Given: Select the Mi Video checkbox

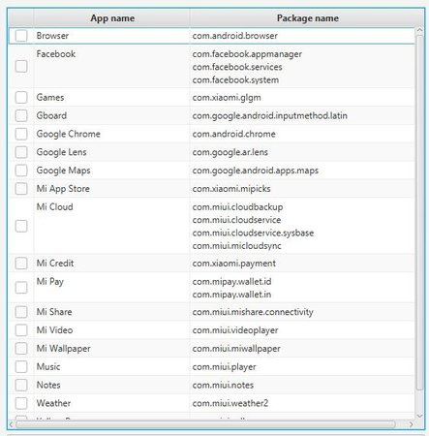Looking at the screenshot, I should [x=21, y=330].
